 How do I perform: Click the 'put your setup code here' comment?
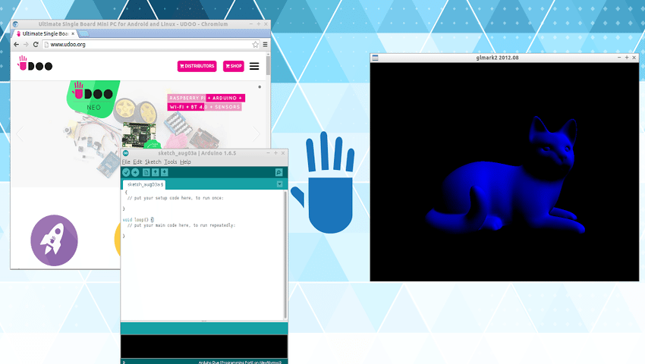[x=175, y=198]
